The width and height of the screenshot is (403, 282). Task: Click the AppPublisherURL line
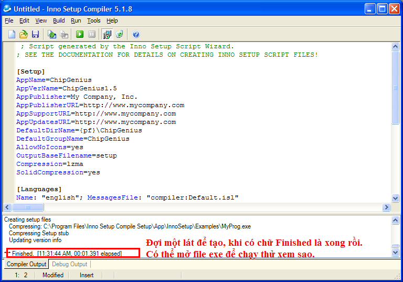click(x=100, y=105)
